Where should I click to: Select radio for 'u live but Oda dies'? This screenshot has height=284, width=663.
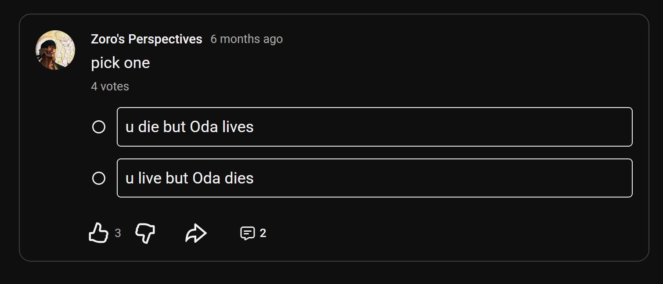(99, 178)
